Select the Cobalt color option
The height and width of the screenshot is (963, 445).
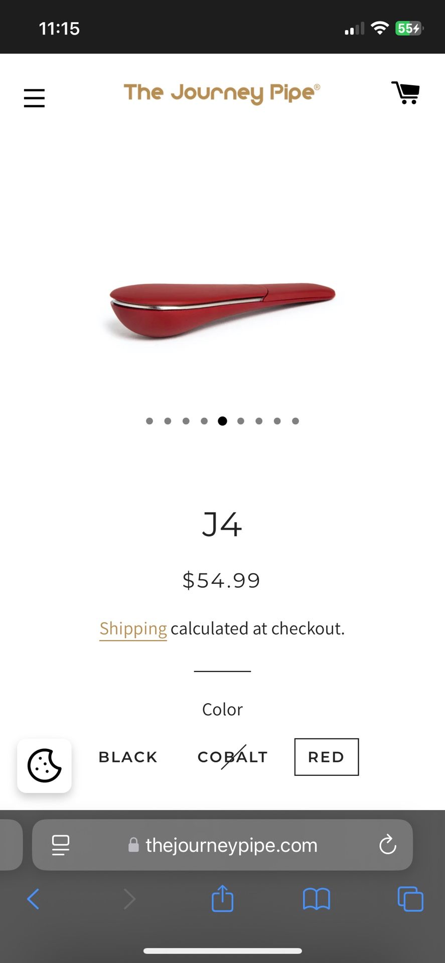(x=233, y=757)
